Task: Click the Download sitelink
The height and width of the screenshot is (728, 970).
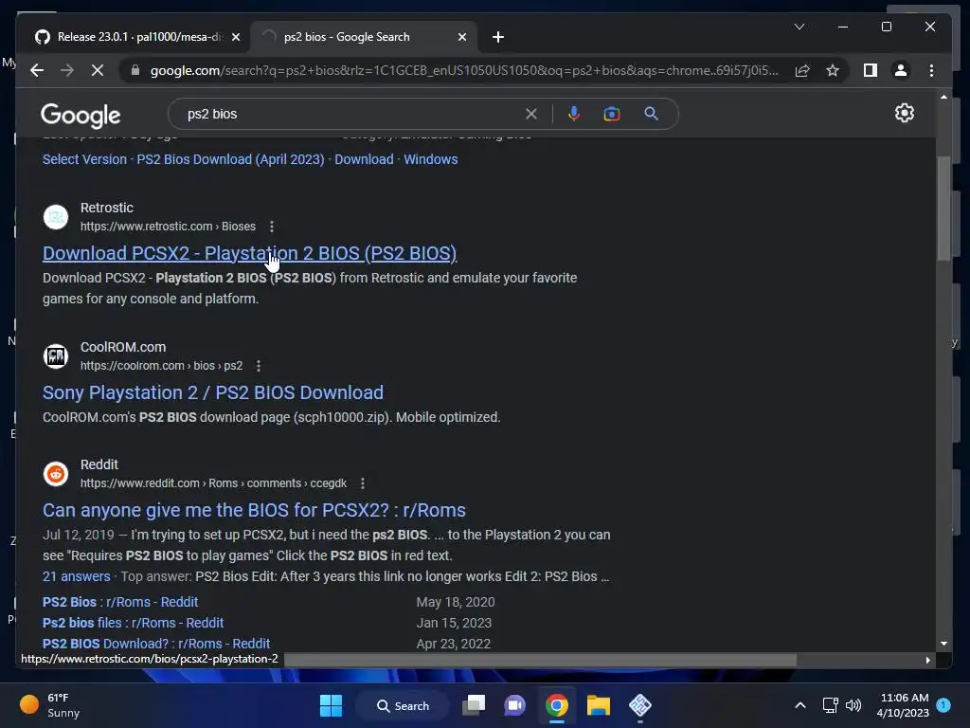Action: 364,159
